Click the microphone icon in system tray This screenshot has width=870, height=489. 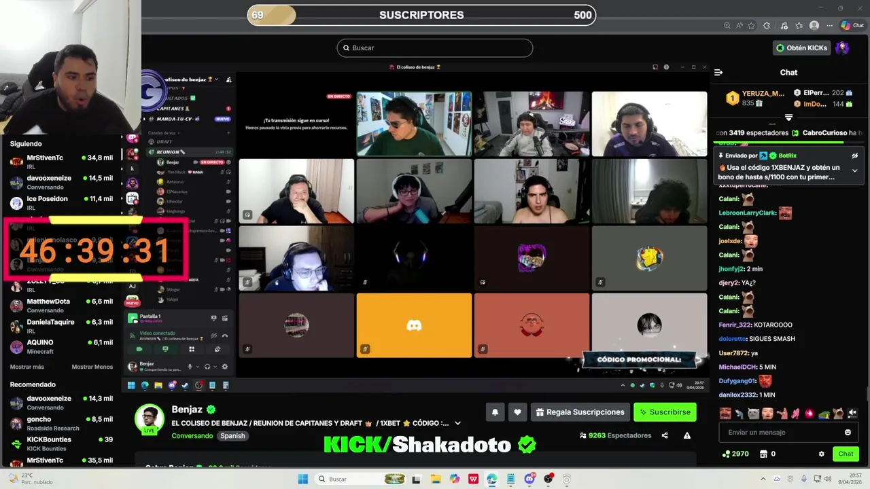coord(803,479)
